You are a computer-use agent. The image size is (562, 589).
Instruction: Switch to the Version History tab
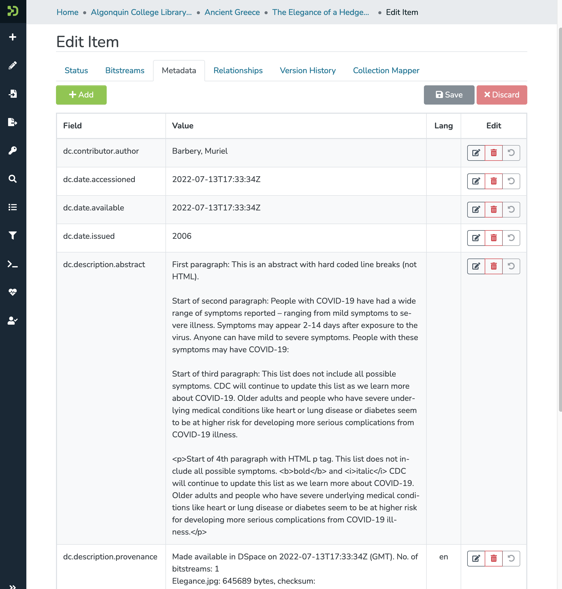tap(308, 71)
